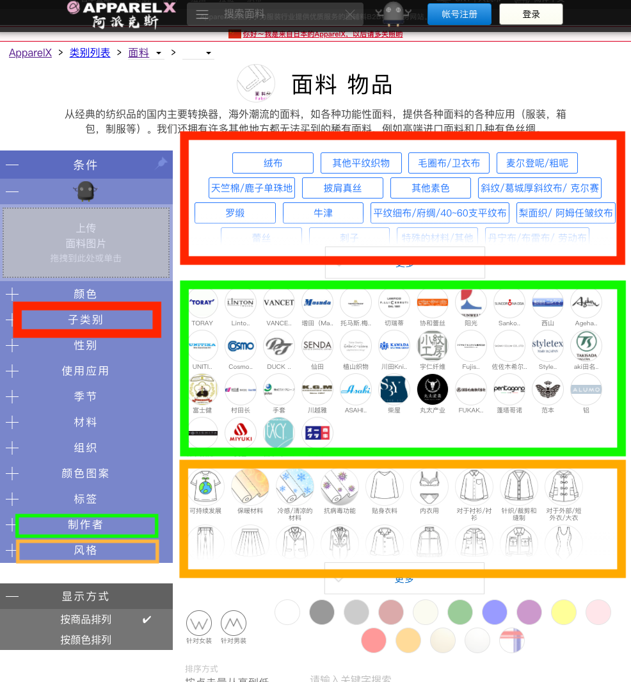Click the round 面料 fabric category icon

pos(256,83)
